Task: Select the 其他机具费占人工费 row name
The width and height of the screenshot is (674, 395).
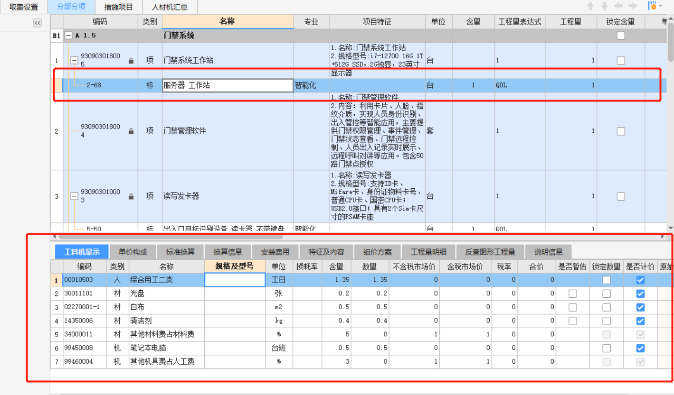Action: (166, 362)
